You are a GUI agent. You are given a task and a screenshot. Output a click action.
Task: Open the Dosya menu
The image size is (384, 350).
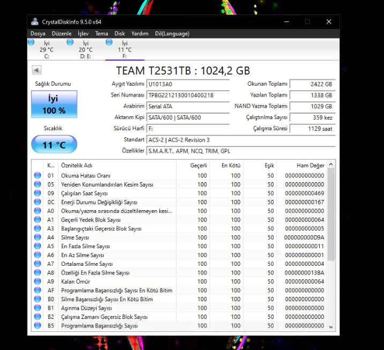[x=38, y=34]
